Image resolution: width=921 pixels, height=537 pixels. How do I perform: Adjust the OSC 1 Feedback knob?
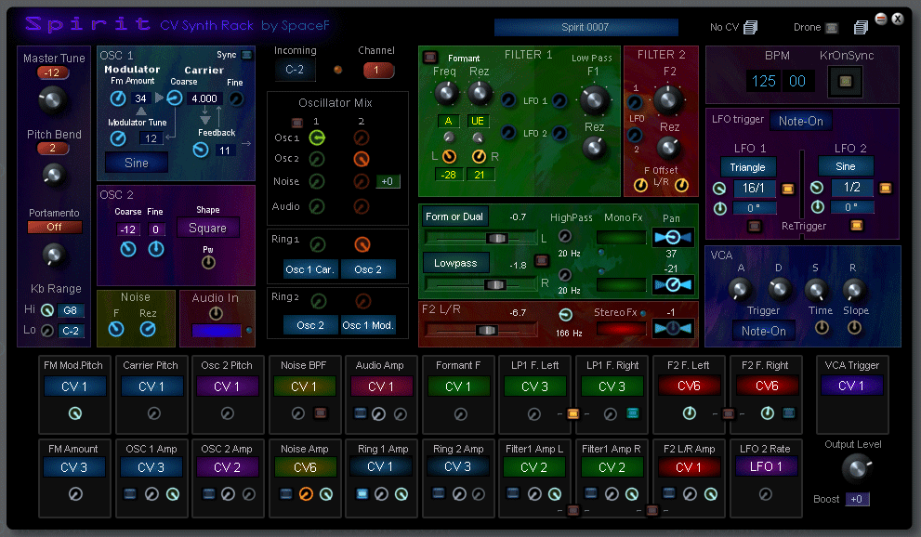point(201,151)
